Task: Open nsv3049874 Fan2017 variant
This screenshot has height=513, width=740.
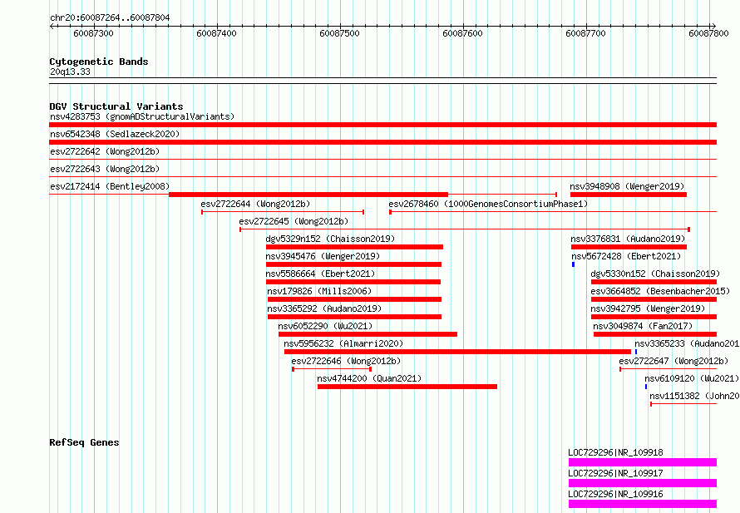Action: [643, 326]
